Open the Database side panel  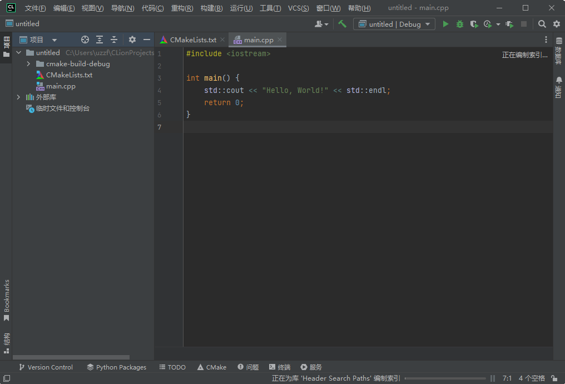point(559,51)
